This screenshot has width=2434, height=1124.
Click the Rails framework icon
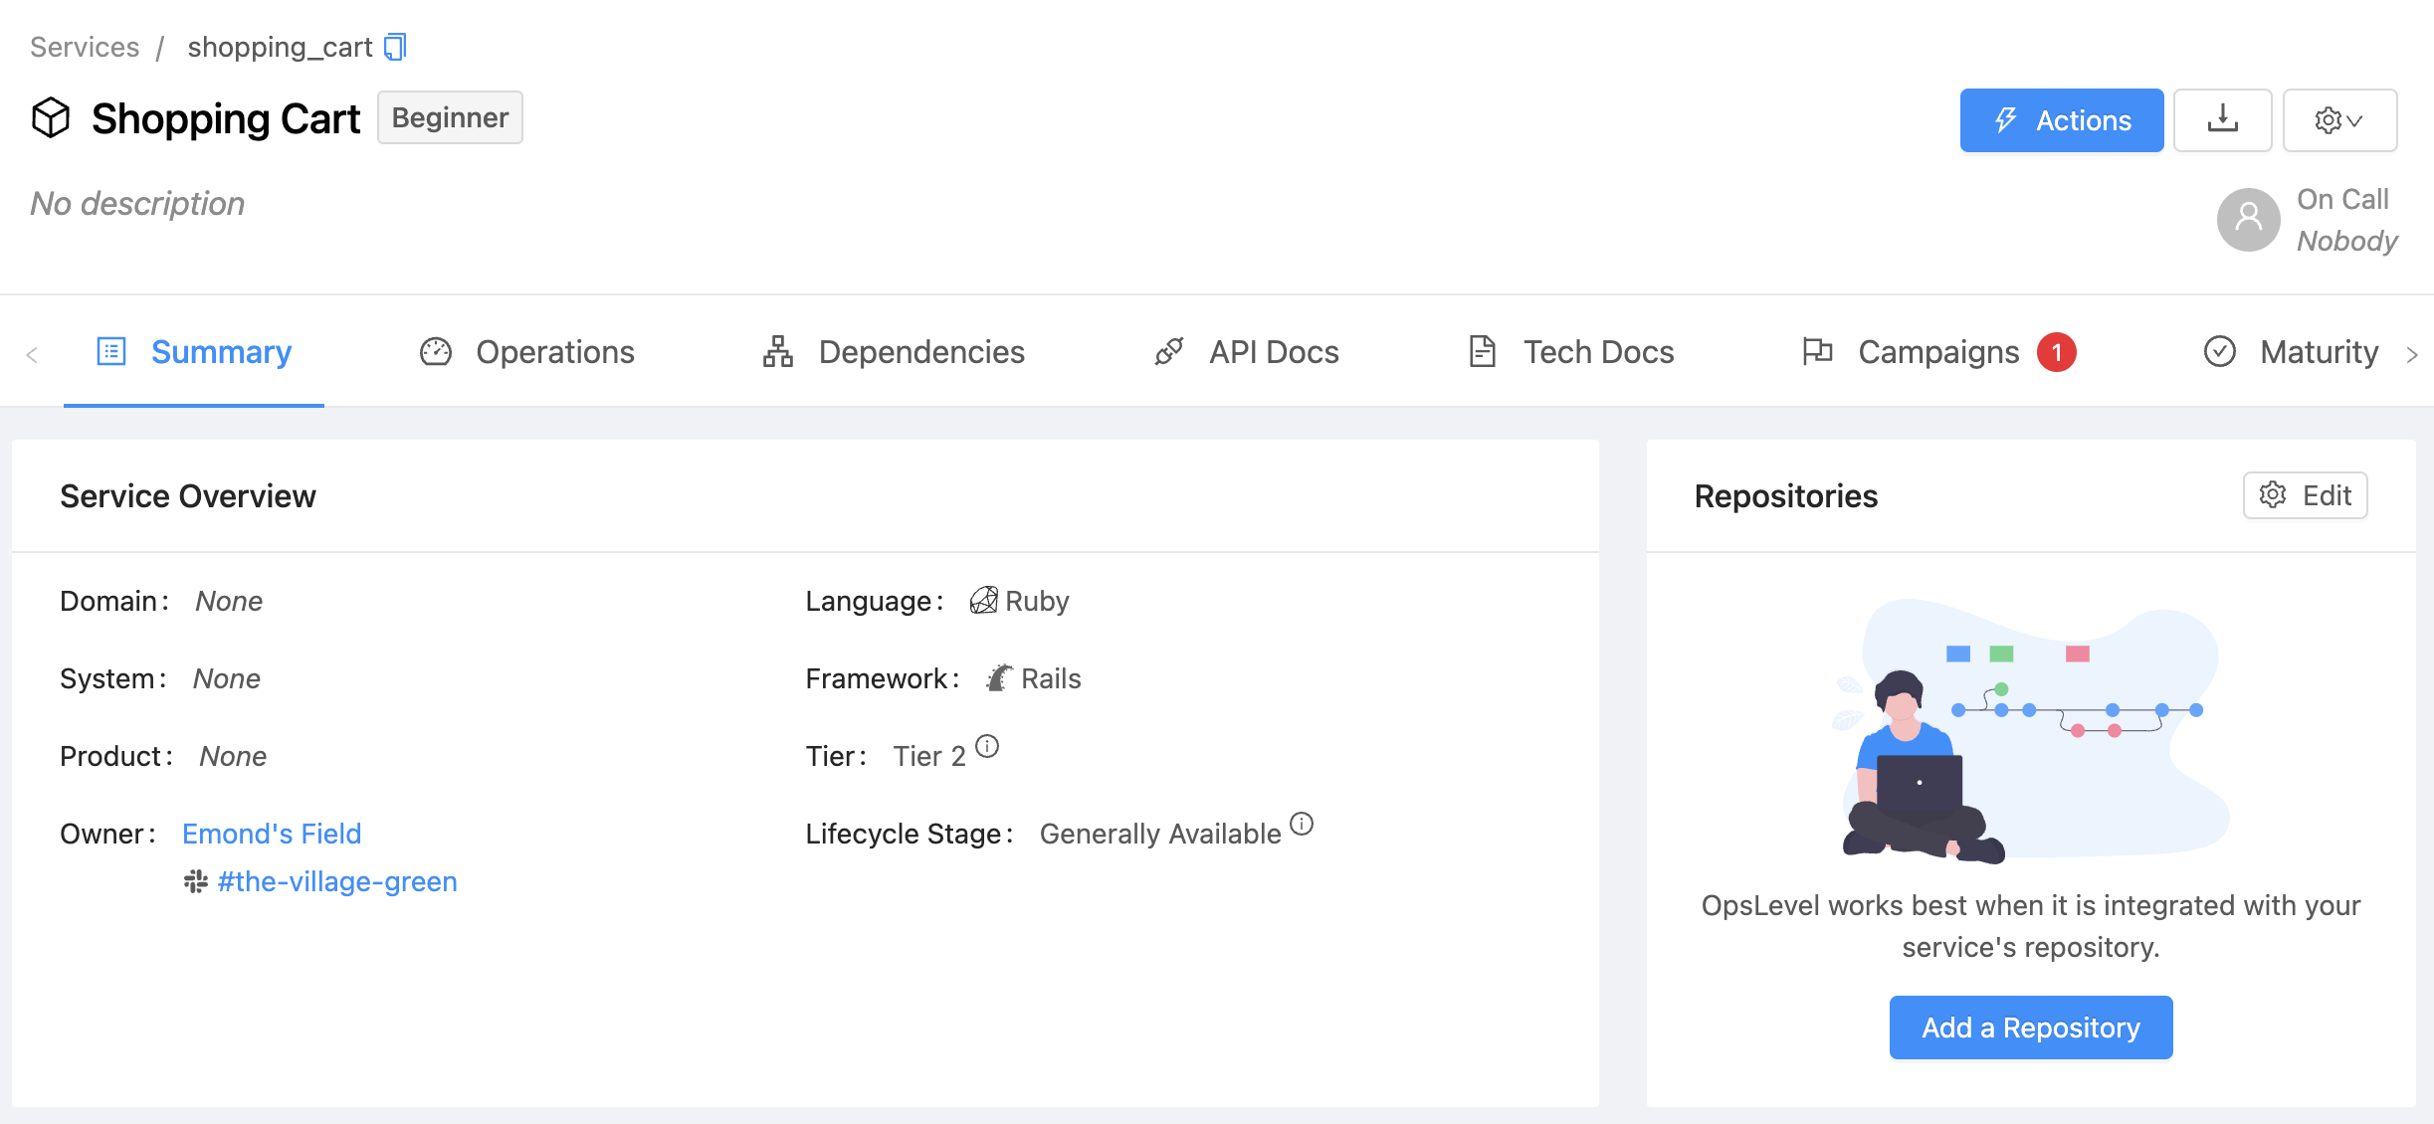click(999, 677)
